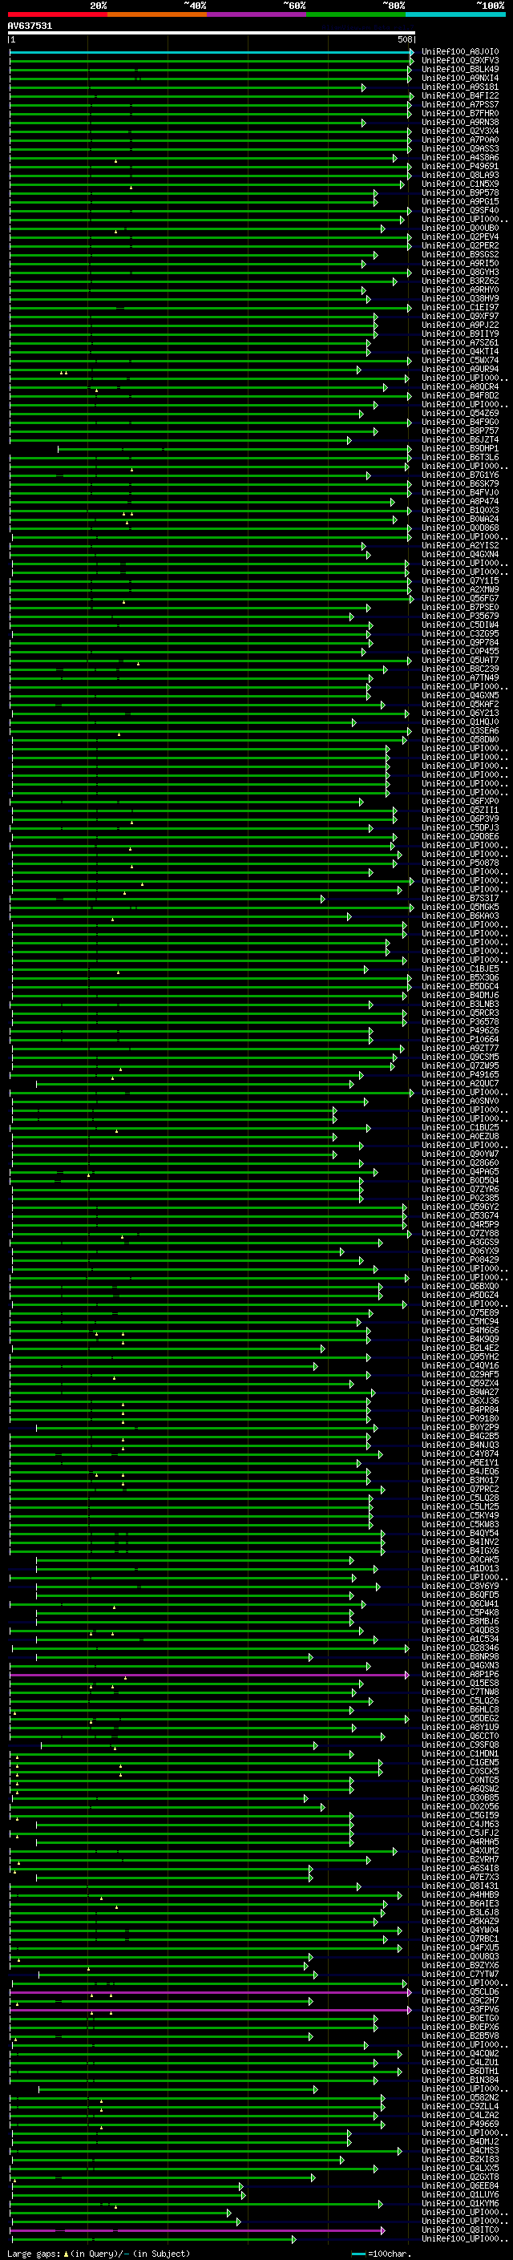Select UniRef100_A9NXI4 label
The height and width of the screenshot is (2260, 513).
click(460, 78)
